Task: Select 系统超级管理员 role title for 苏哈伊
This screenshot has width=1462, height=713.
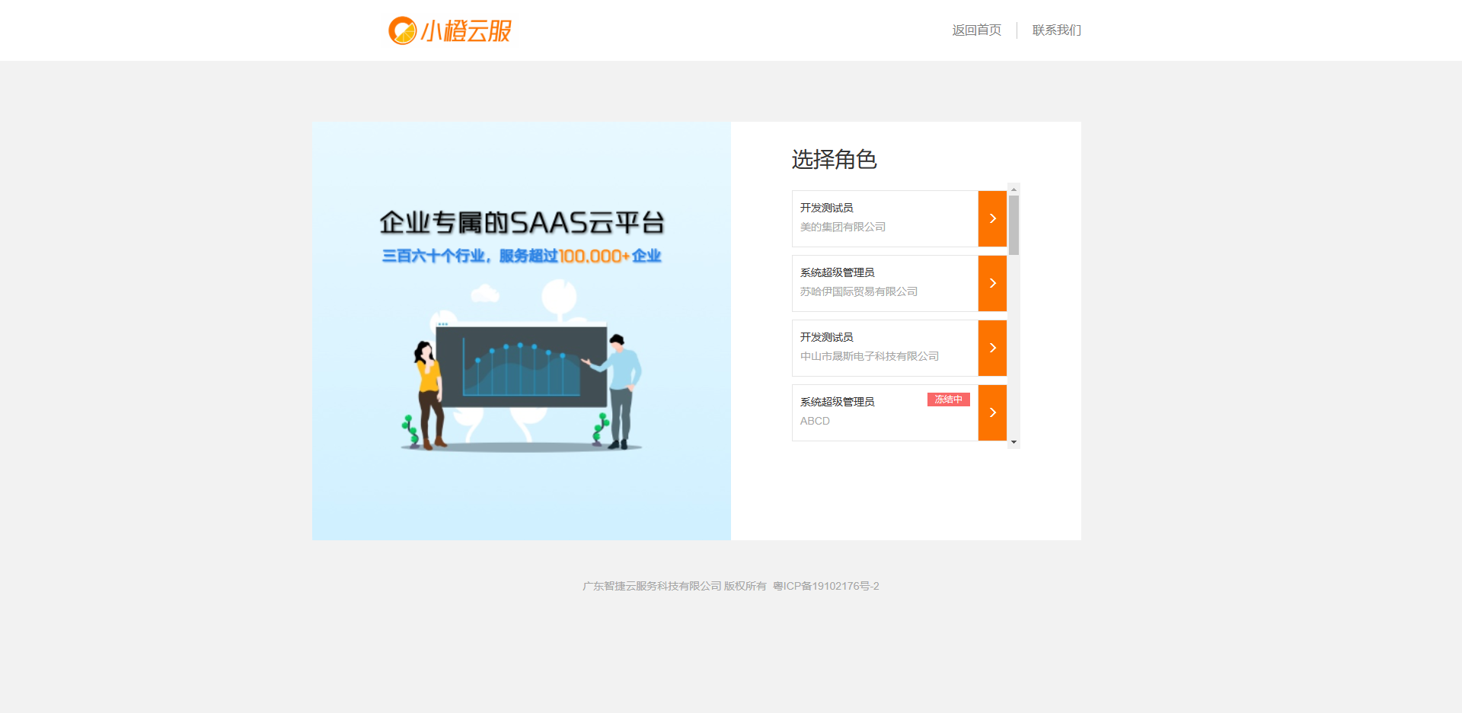Action: click(837, 272)
